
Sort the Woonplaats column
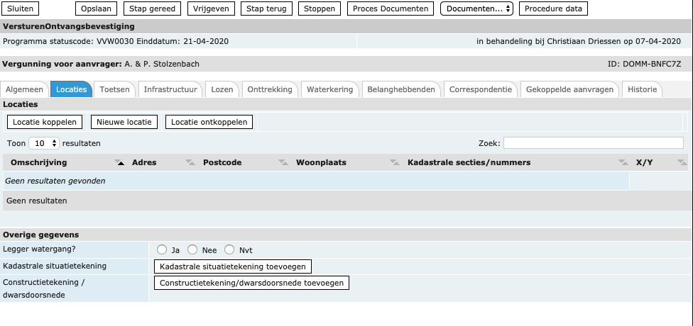395,163
